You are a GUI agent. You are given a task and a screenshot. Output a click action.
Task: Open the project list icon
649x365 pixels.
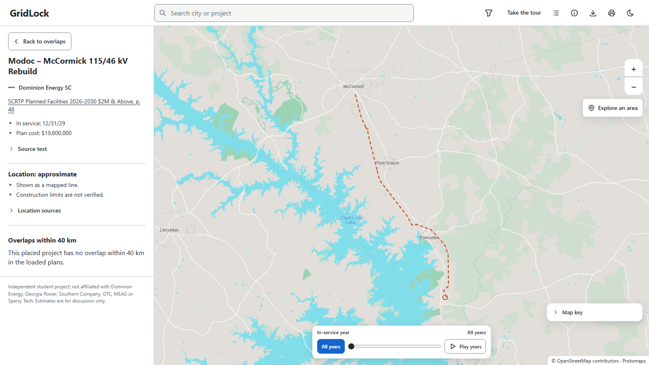[556, 13]
